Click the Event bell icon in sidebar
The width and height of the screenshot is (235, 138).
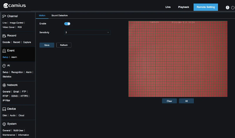[x=4, y=51]
